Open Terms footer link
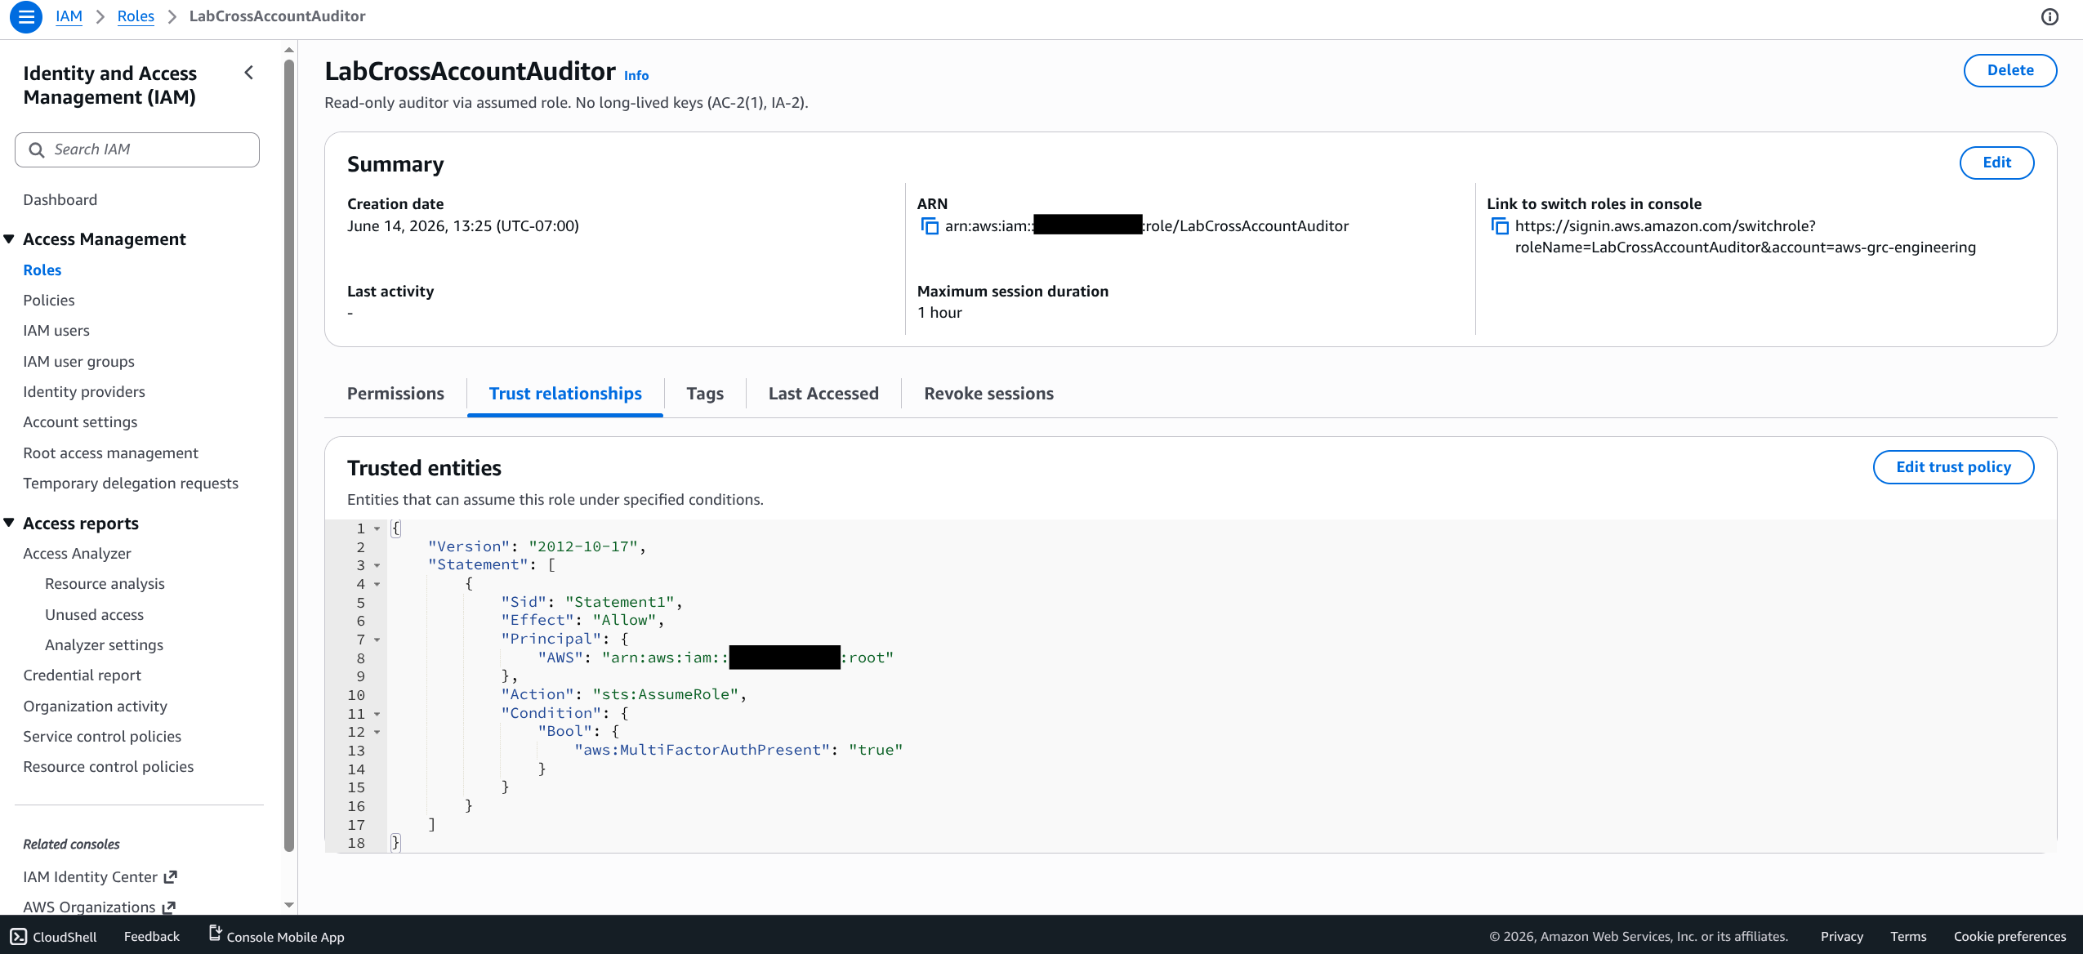This screenshot has height=954, width=2083. 1908,937
